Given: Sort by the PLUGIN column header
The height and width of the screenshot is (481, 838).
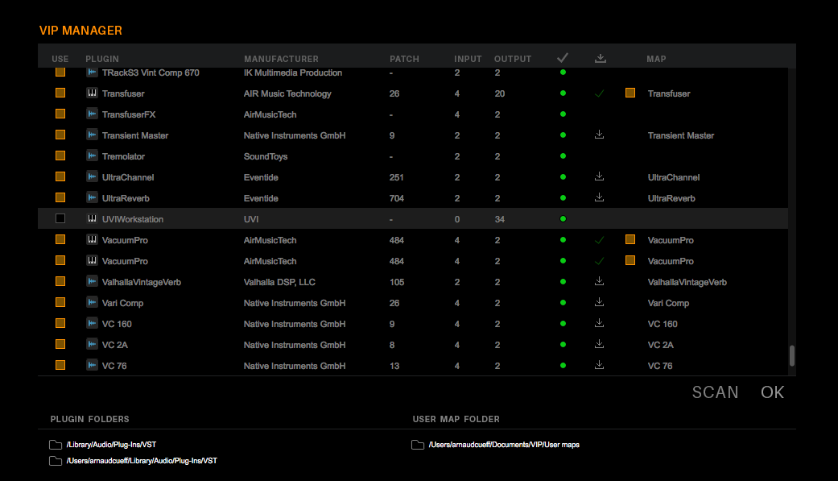Looking at the screenshot, I should [102, 59].
